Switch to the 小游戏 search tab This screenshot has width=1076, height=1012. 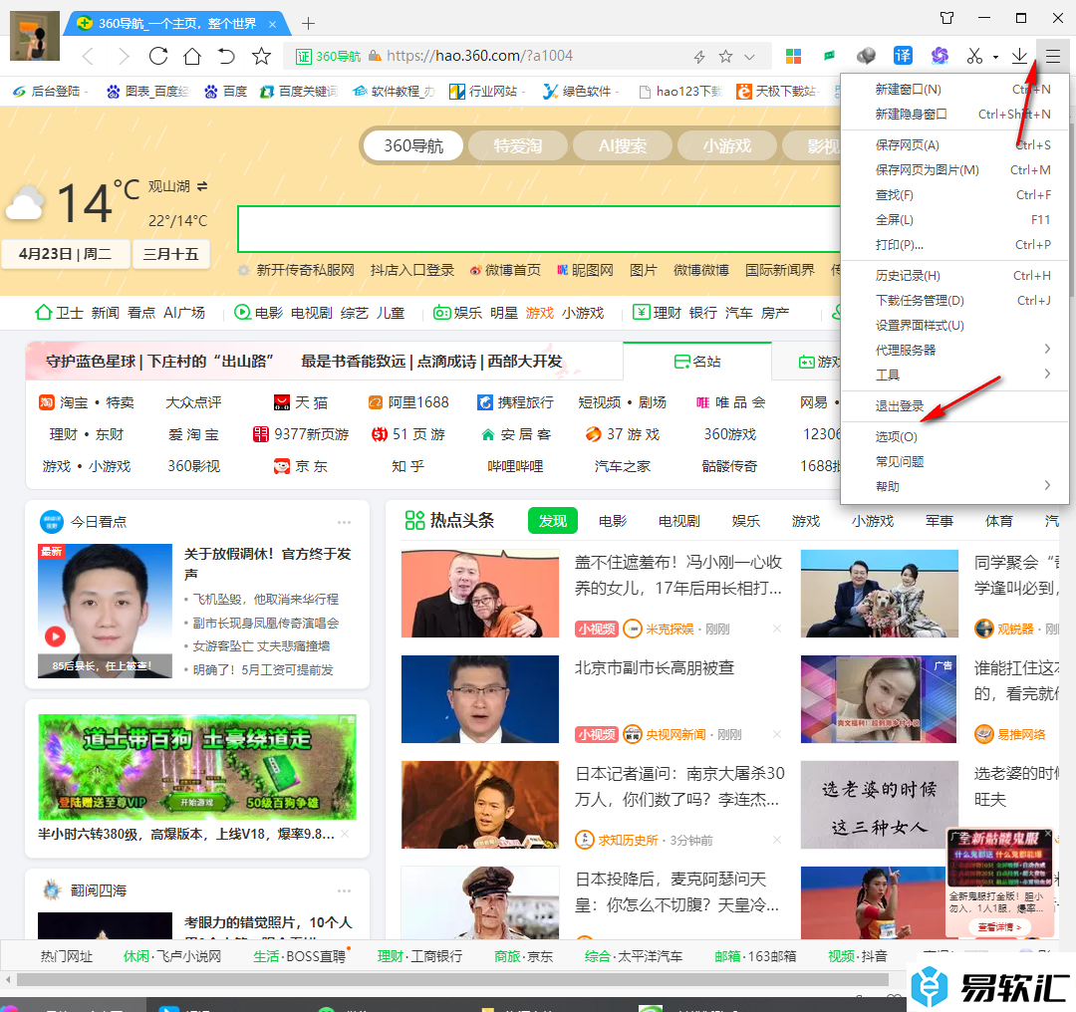point(726,145)
